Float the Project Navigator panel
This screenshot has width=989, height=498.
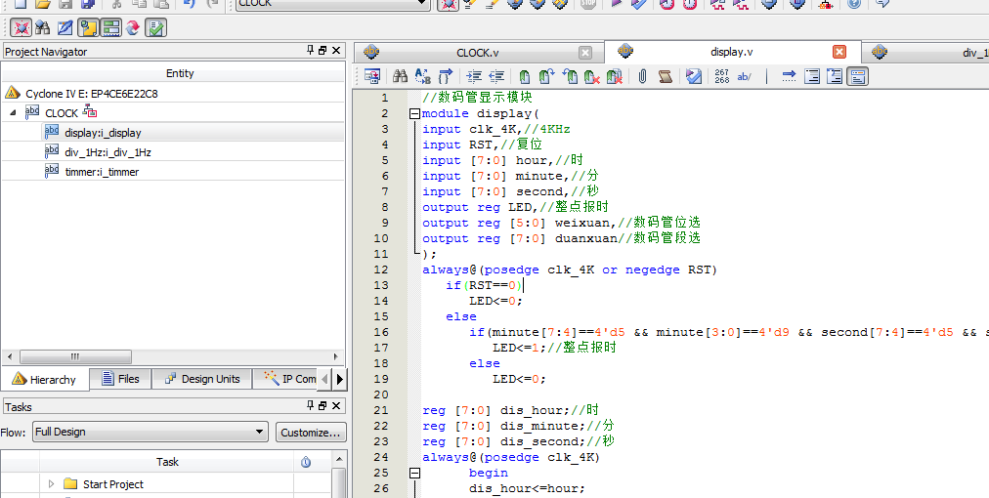coord(322,51)
